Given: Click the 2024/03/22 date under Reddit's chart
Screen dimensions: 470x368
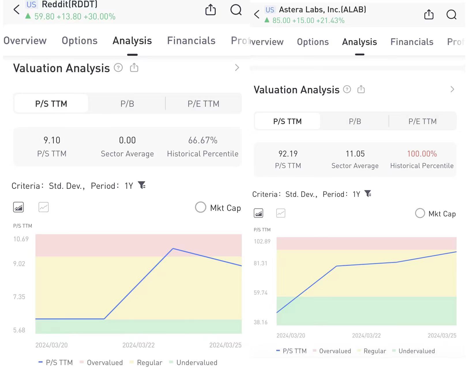Looking at the screenshot, I should (138, 345).
